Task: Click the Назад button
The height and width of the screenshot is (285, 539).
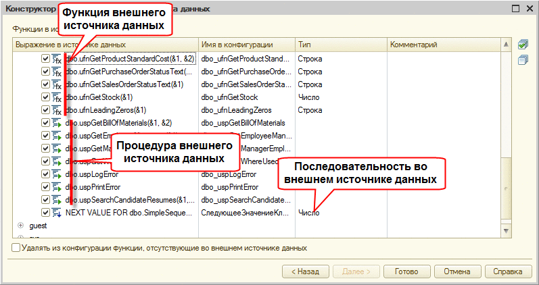Action: [x=306, y=271]
